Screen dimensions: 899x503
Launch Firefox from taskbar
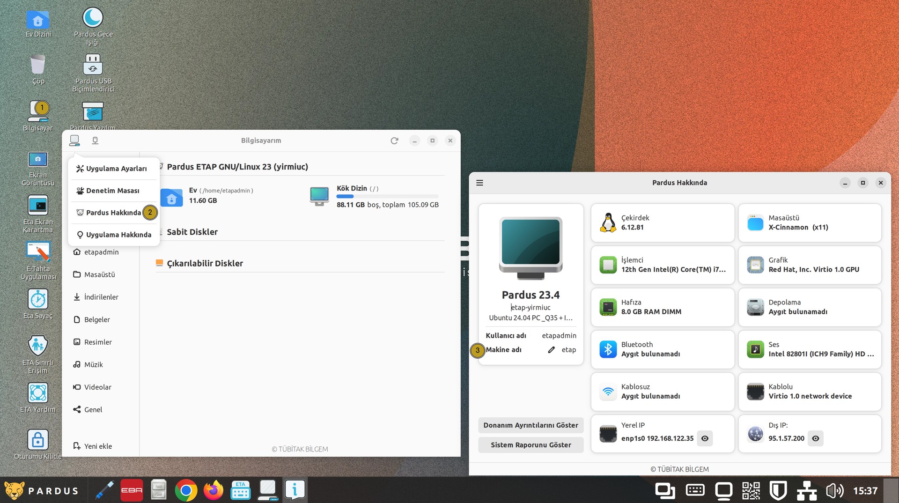point(214,490)
